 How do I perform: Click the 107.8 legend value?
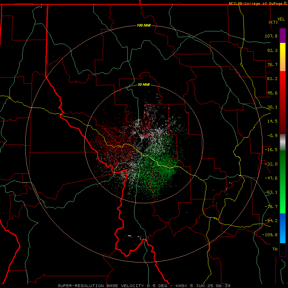click(x=271, y=36)
